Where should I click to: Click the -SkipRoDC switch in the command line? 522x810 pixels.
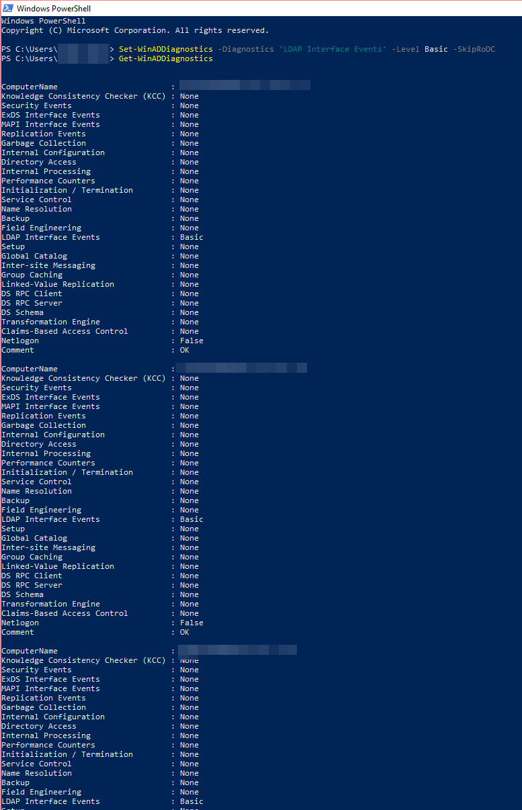click(x=475, y=48)
